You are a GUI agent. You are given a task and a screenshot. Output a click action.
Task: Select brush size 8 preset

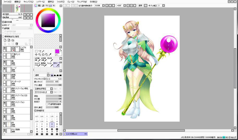(52, 125)
